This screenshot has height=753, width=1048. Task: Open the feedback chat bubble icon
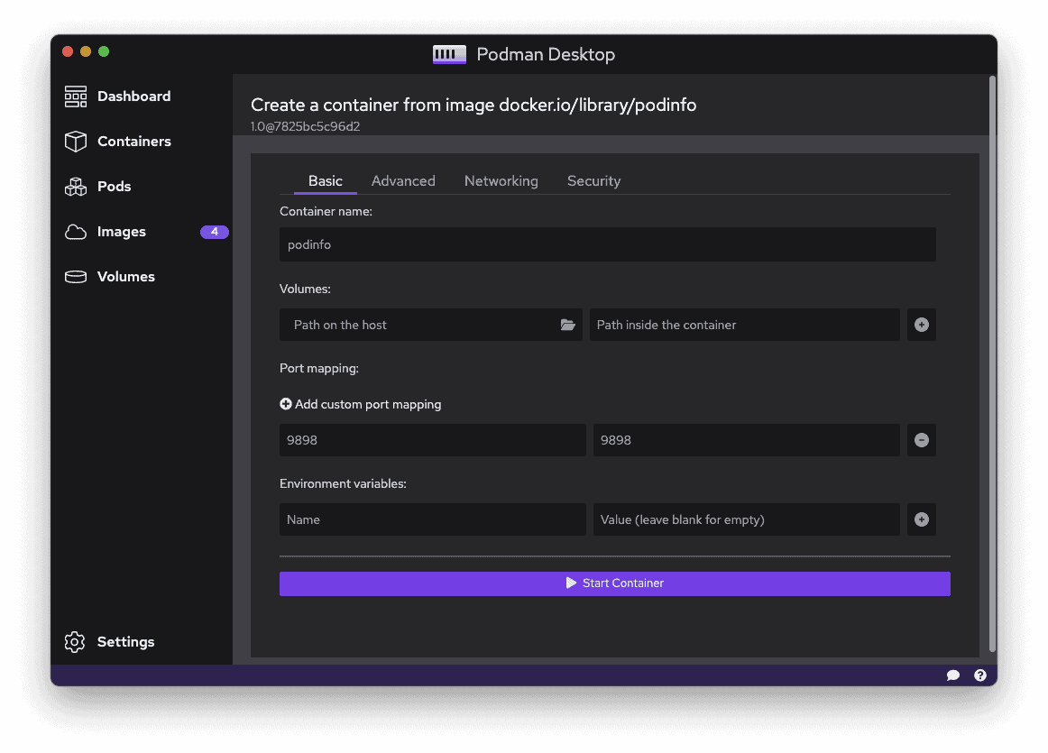953,675
